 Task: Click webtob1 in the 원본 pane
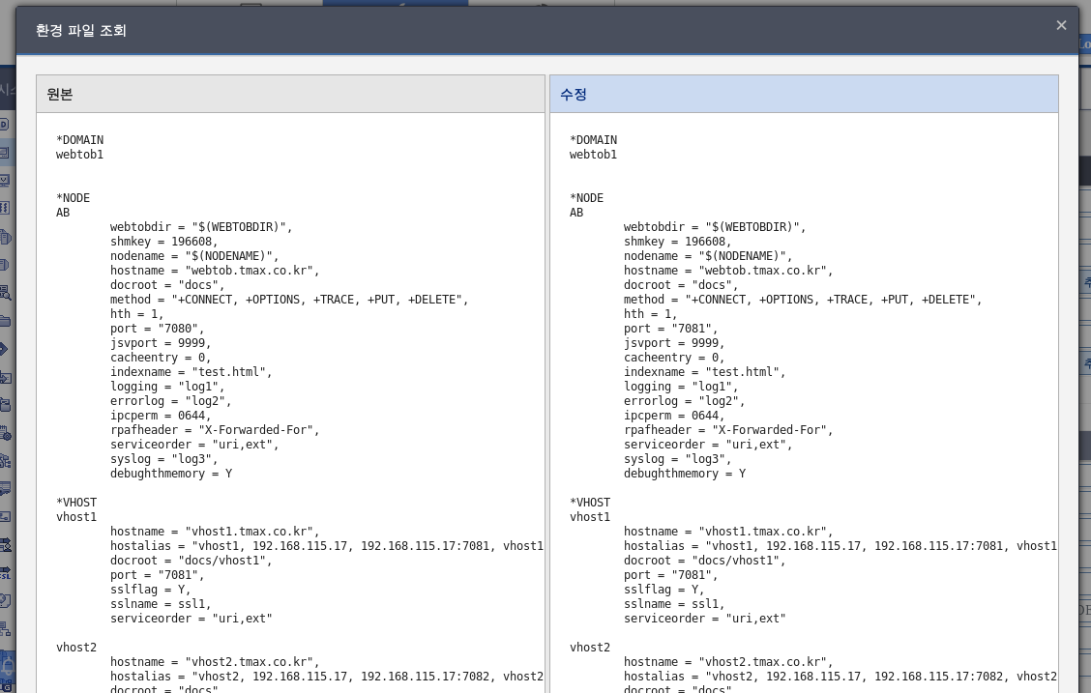click(80, 155)
